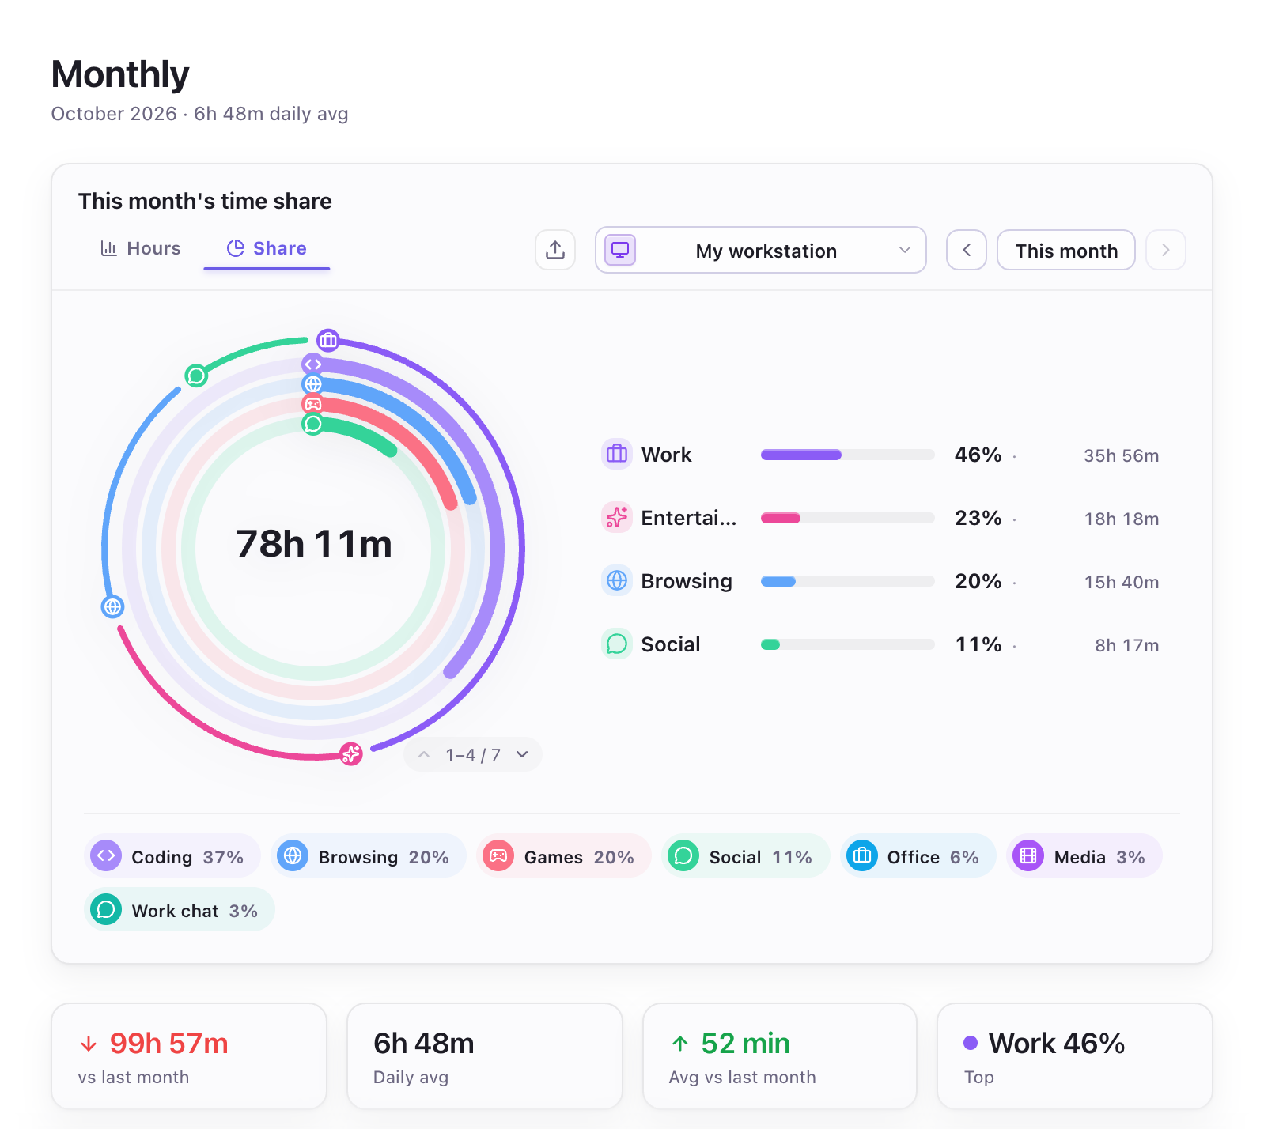The width and height of the screenshot is (1264, 1129).
Task: Click the next month right chevron
Action: [x=1166, y=250]
